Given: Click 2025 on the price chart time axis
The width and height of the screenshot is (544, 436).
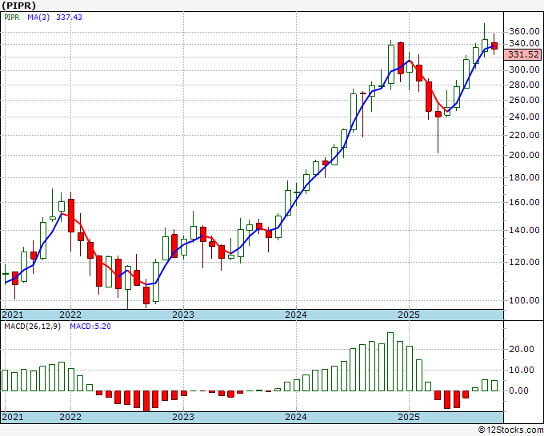Looking at the screenshot, I should click(409, 315).
